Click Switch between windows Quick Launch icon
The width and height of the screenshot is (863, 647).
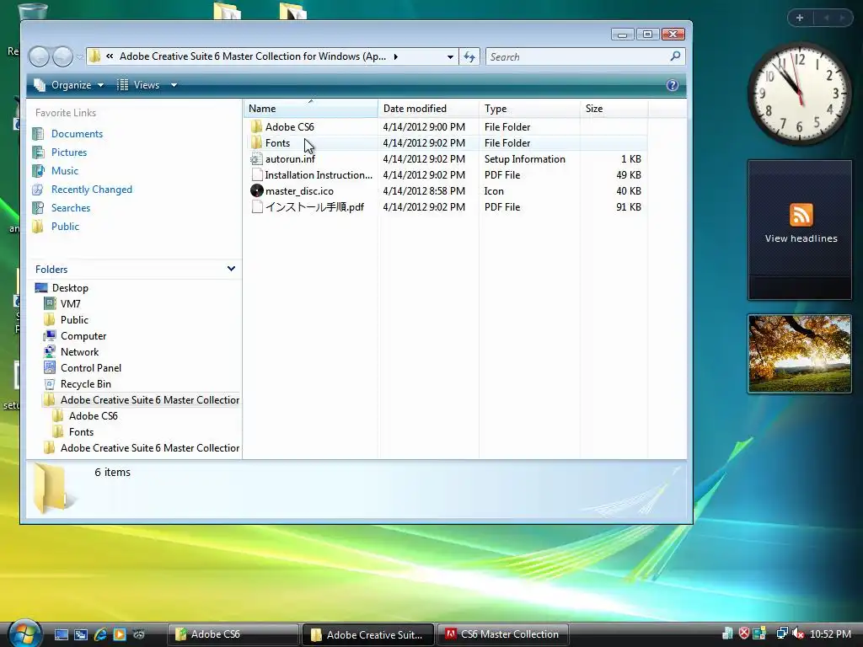coord(81,634)
